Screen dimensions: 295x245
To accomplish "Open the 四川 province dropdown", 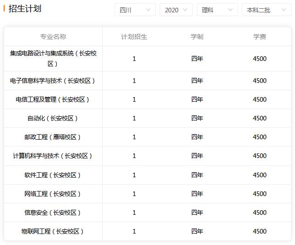I will coord(135,10).
